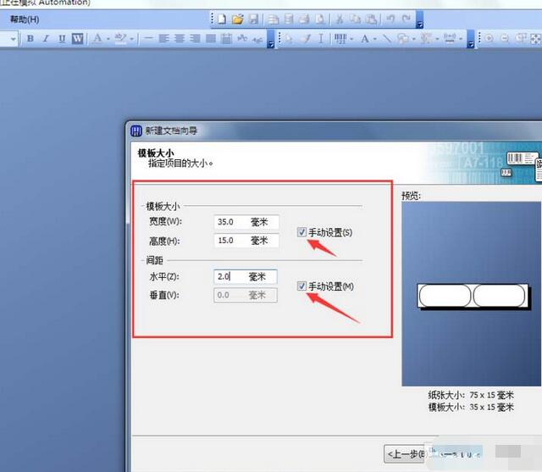
Task: Click the Cut scissors icon
Action: [x=340, y=19]
